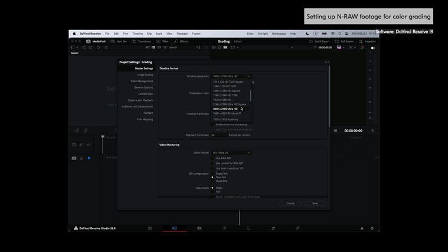The height and width of the screenshot is (252, 448).
Task: Open the Transitions panel
Action: [142, 41]
